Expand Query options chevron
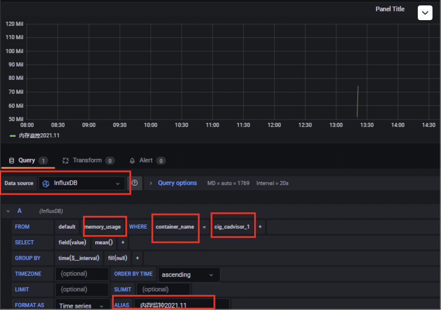Image resolution: width=441 pixels, height=310 pixels. pyautogui.click(x=151, y=183)
